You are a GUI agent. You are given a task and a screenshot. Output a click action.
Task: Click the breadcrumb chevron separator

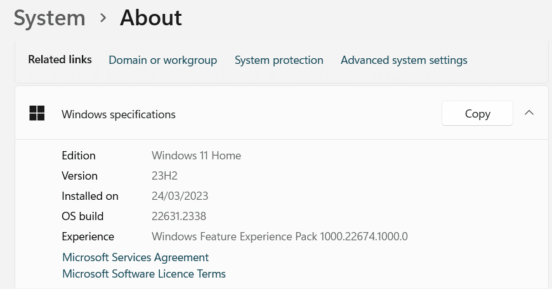[x=103, y=18]
